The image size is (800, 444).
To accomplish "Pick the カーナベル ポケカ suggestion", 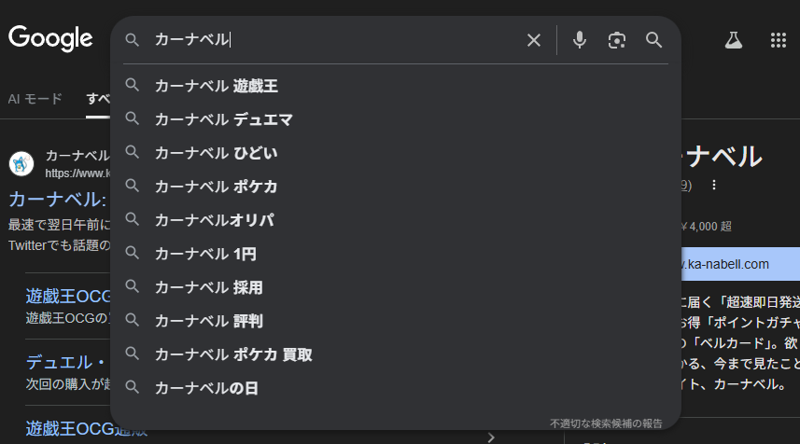I will click(217, 187).
